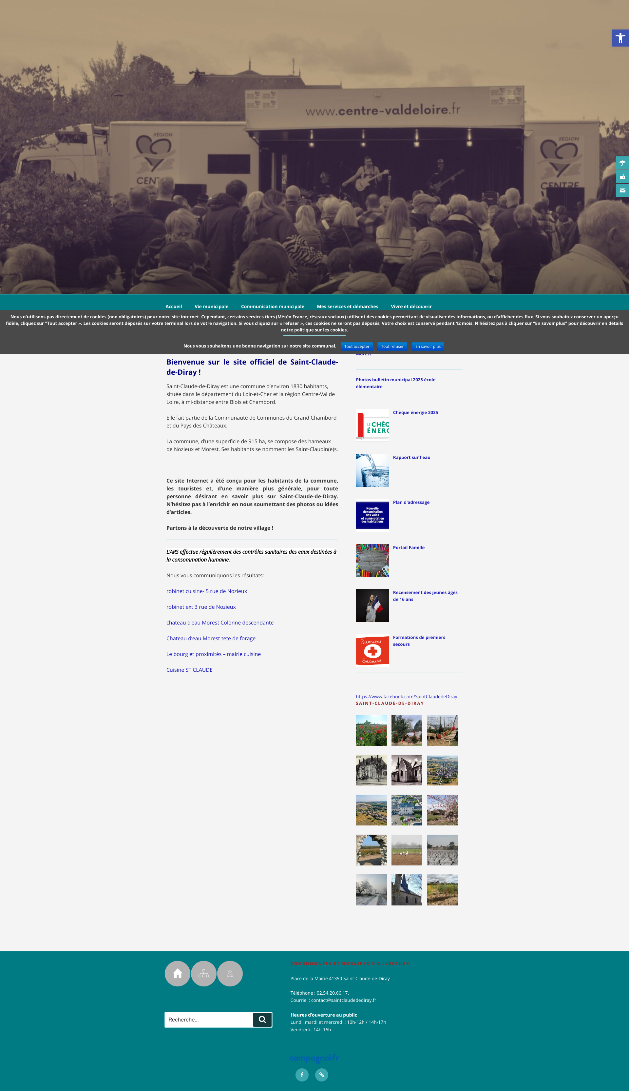The height and width of the screenshot is (1091, 629).
Task: Click the Tout refuser cookie button
Action: pos(392,346)
